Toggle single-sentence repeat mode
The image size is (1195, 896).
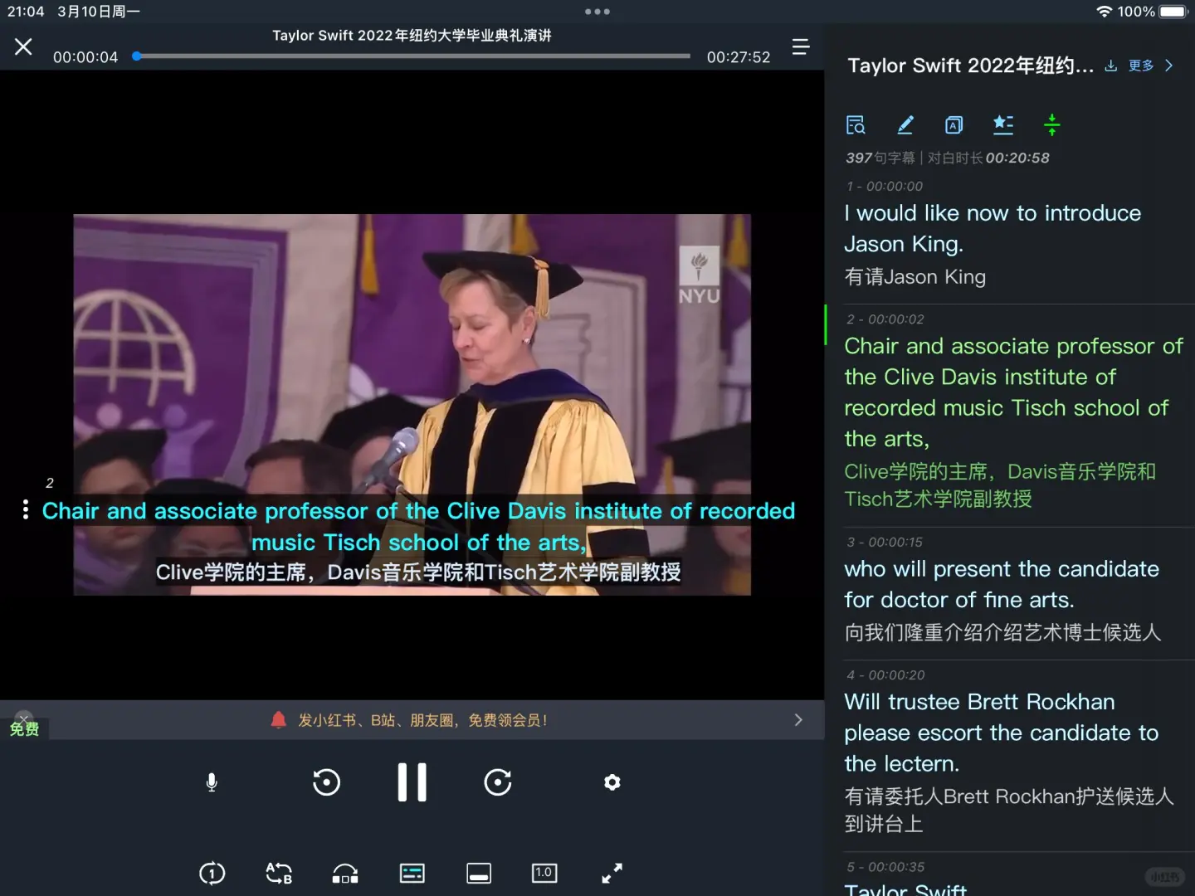coord(212,873)
